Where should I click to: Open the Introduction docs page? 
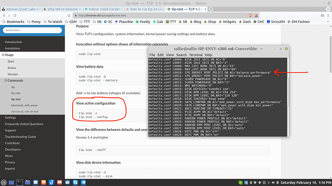(13, 42)
